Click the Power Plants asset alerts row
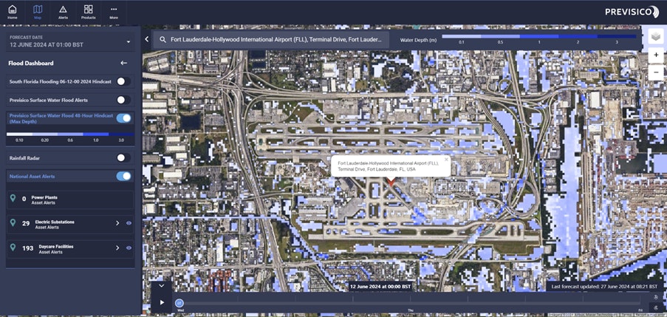Viewport: 667px width, 317px height. tap(70, 200)
